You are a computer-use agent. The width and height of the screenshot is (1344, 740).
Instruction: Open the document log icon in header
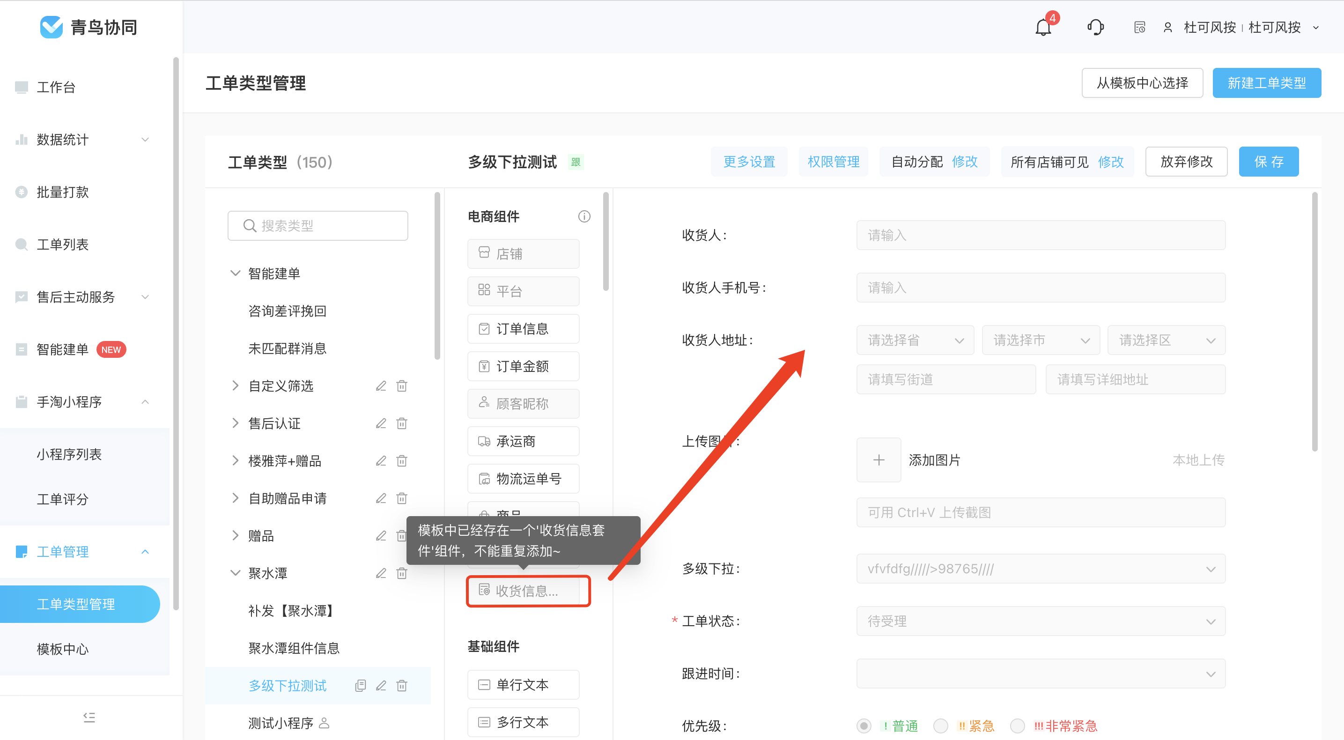tap(1139, 27)
